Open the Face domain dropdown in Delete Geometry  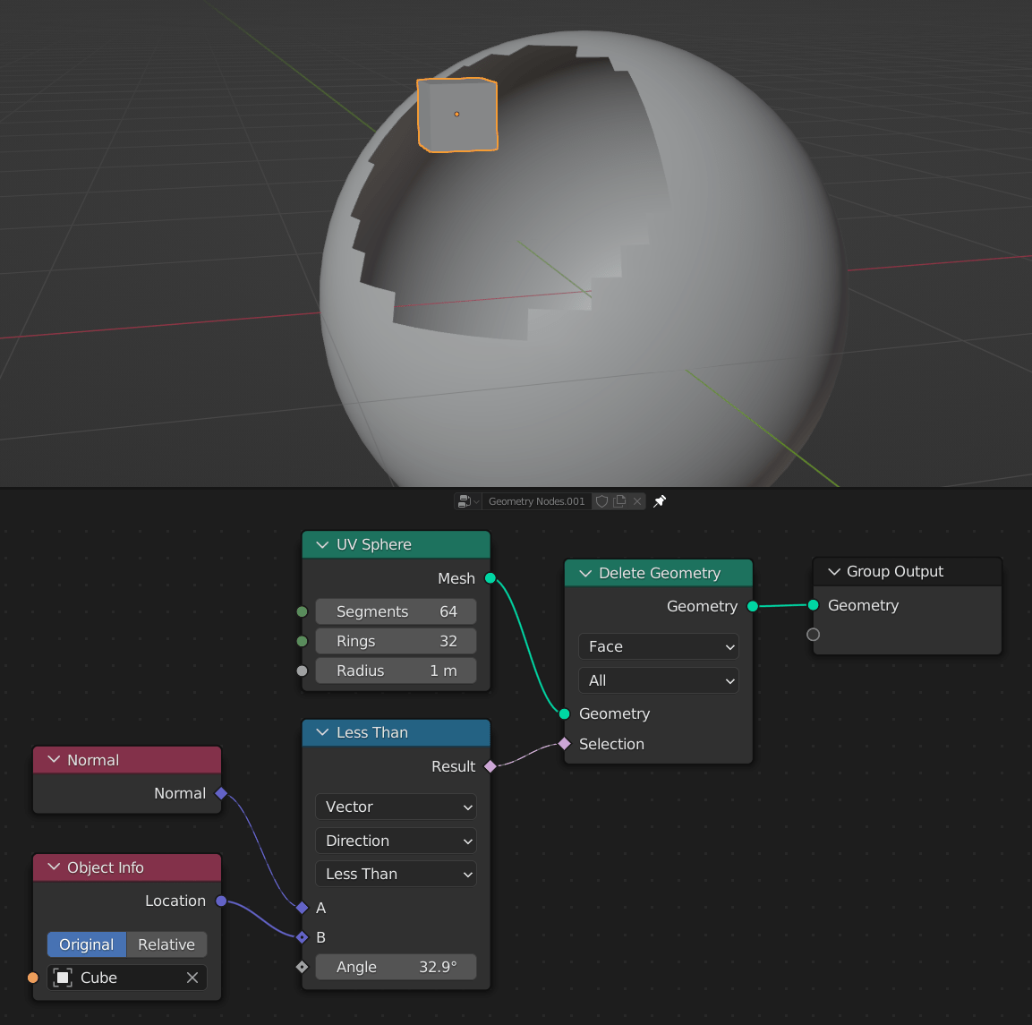tap(658, 646)
